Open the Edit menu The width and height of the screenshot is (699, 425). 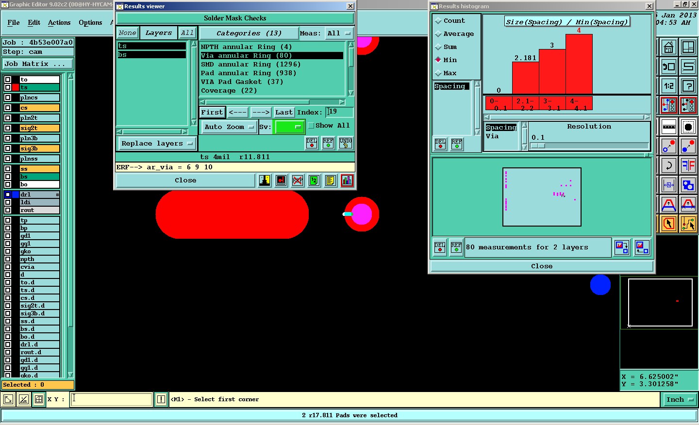(x=34, y=23)
